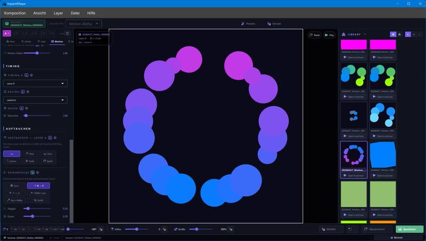Click the undo arrow icon beside Würfeln
This screenshot has width=426, height=241.
tap(350, 229)
